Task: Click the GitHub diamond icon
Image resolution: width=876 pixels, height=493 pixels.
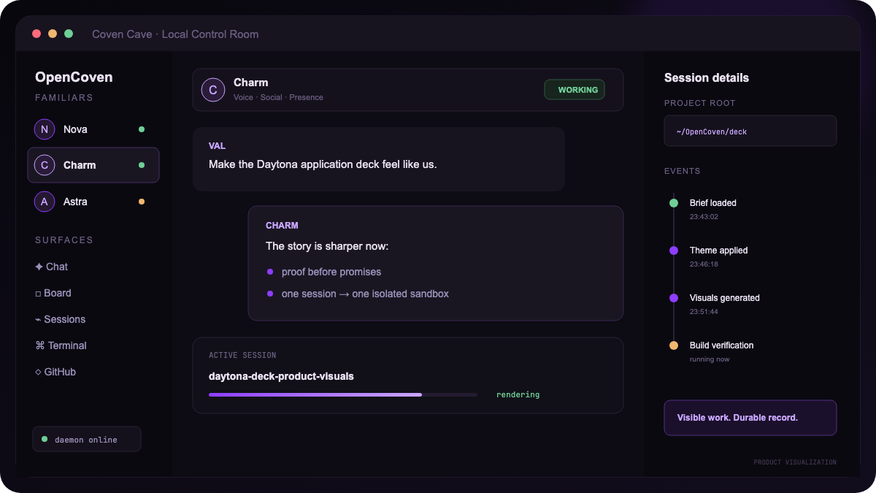Action: pos(38,372)
